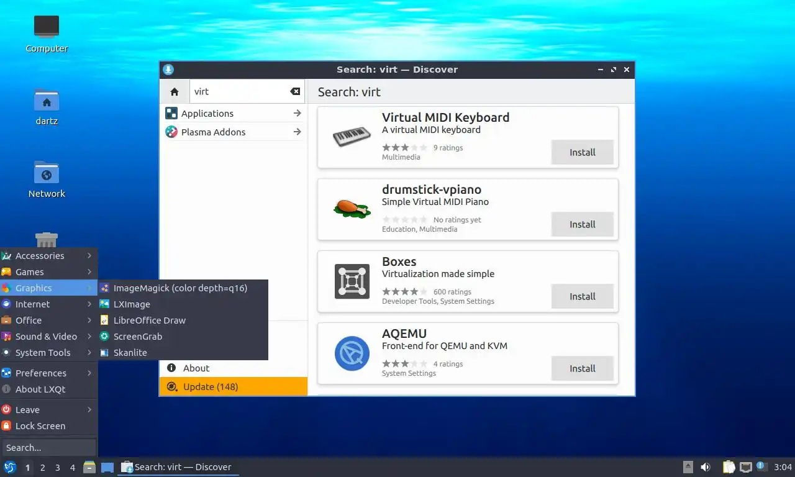Image resolution: width=795 pixels, height=477 pixels.
Task: Switch to virtual desktop 2
Action: tap(42, 468)
